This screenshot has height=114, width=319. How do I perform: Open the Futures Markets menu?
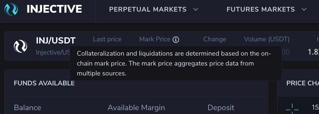[261, 9]
